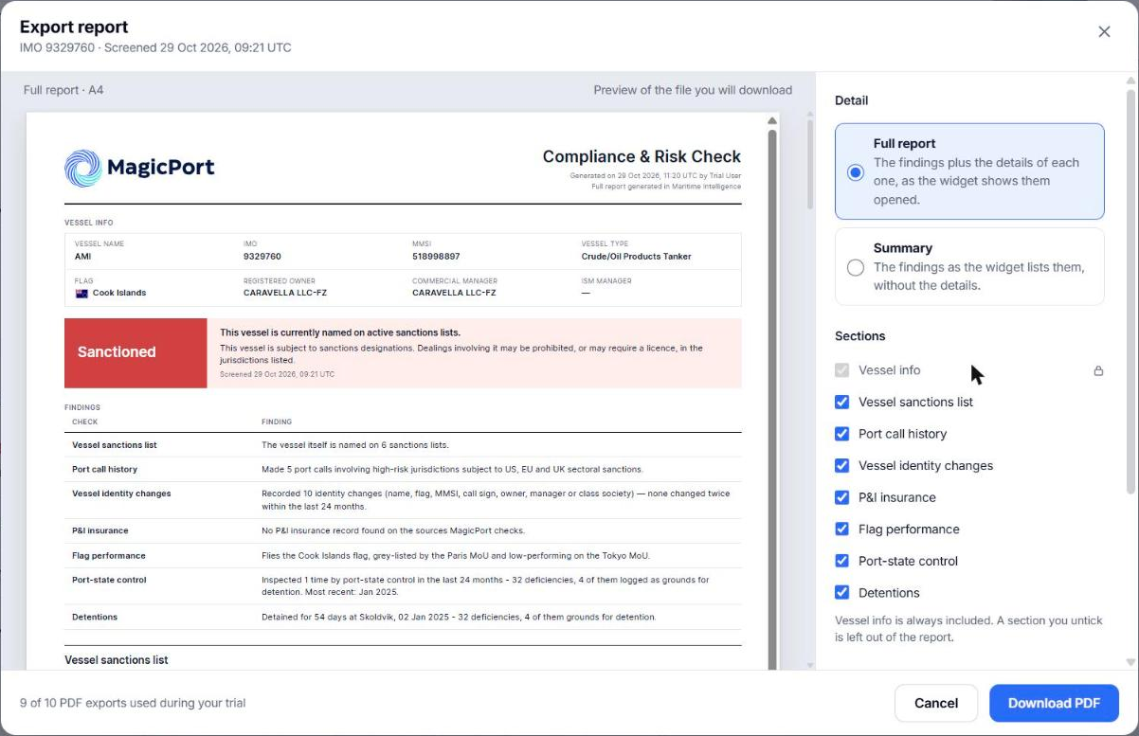
Task: Click 'This vessel is currently named' warning text
Action: (340, 332)
